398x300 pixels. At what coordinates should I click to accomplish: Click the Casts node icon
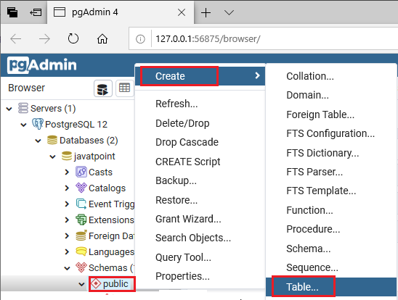point(81,172)
